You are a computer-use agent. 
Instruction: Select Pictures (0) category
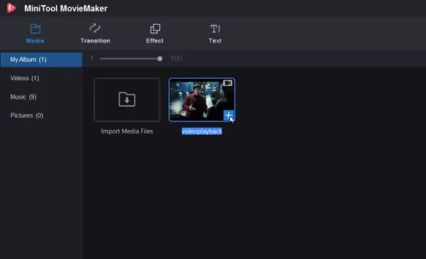click(27, 116)
